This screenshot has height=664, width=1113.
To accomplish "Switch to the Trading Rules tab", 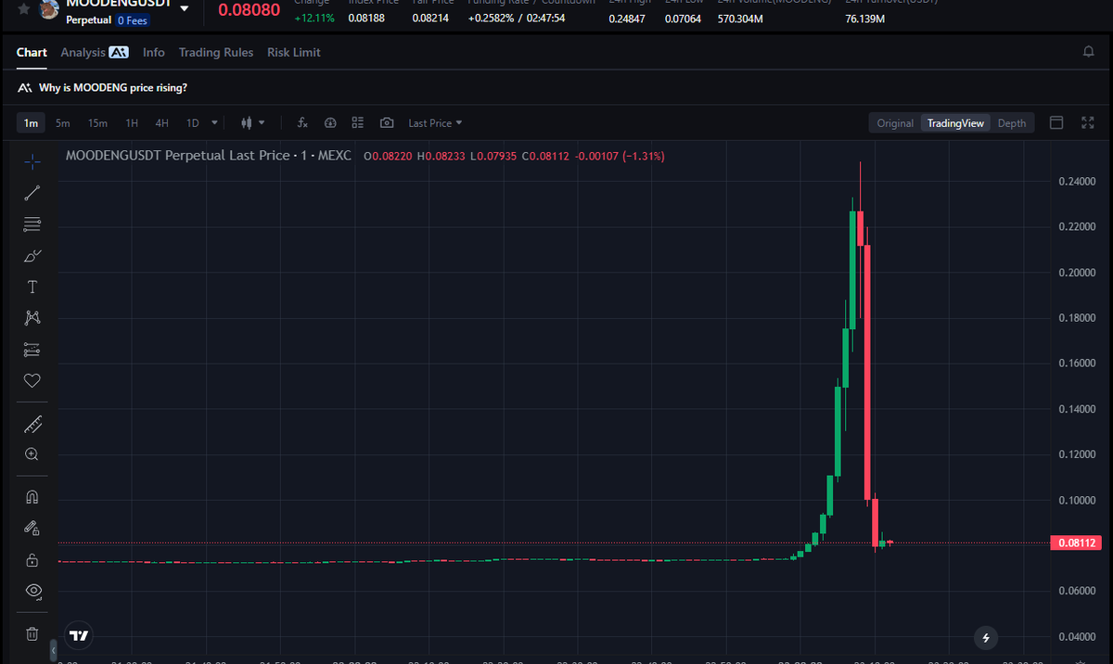I will point(215,53).
